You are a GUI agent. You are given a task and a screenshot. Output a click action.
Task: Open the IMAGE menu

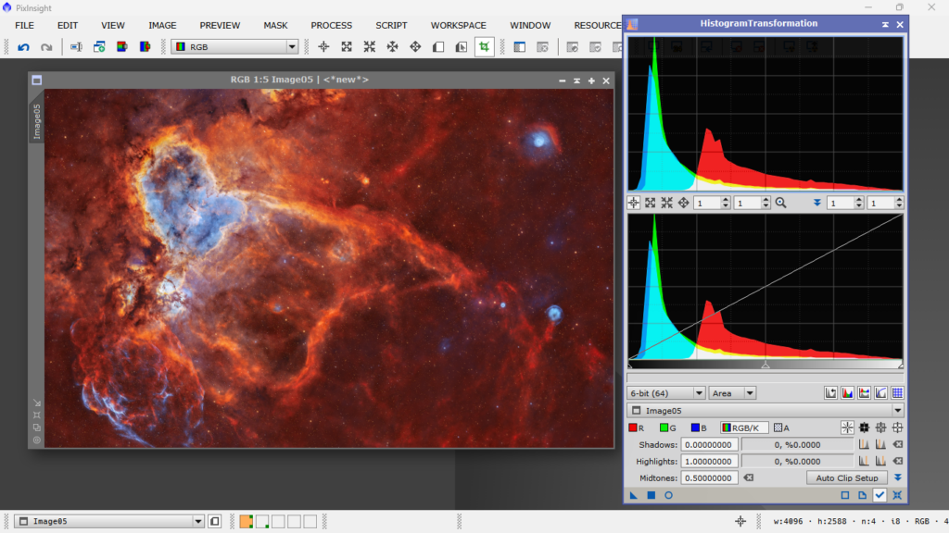coord(162,25)
